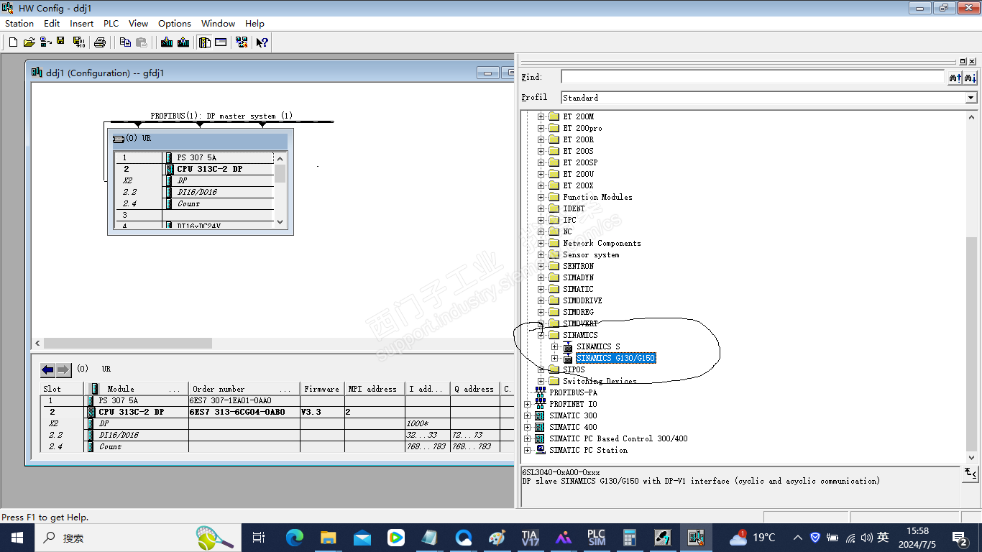Open PLCSIM from the Windows taskbar
This screenshot has height=552, width=982.
tap(596, 537)
